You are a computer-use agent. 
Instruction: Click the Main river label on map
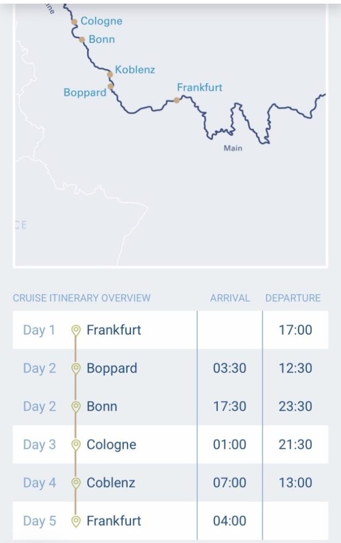click(233, 148)
